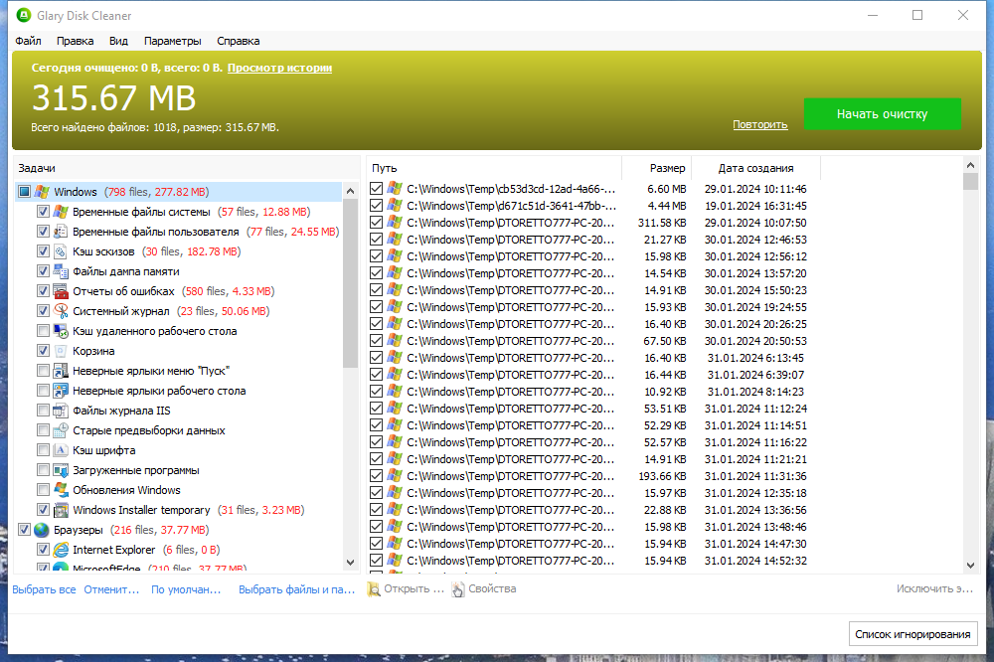This screenshot has width=994, height=662.
Task: Click tasks panel scrollbar thumb
Action: (x=351, y=283)
